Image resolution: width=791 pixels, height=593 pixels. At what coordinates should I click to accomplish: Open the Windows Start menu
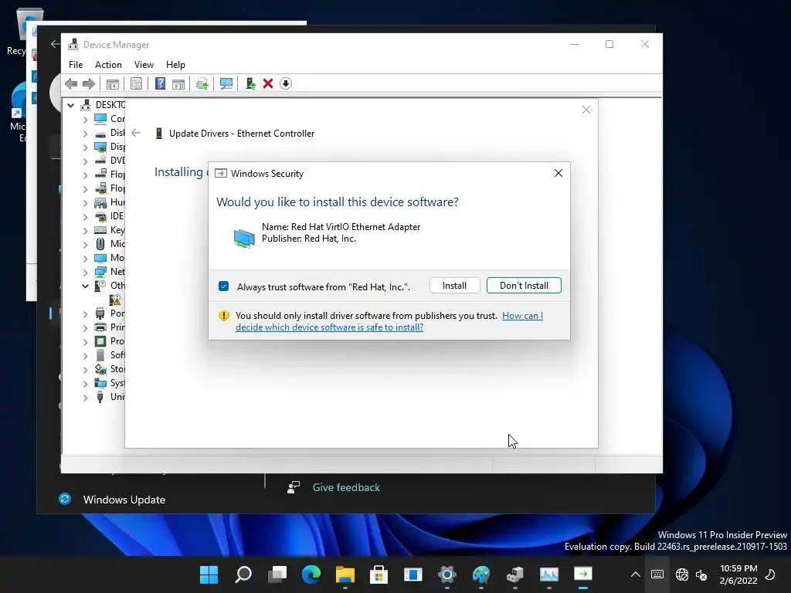click(209, 574)
